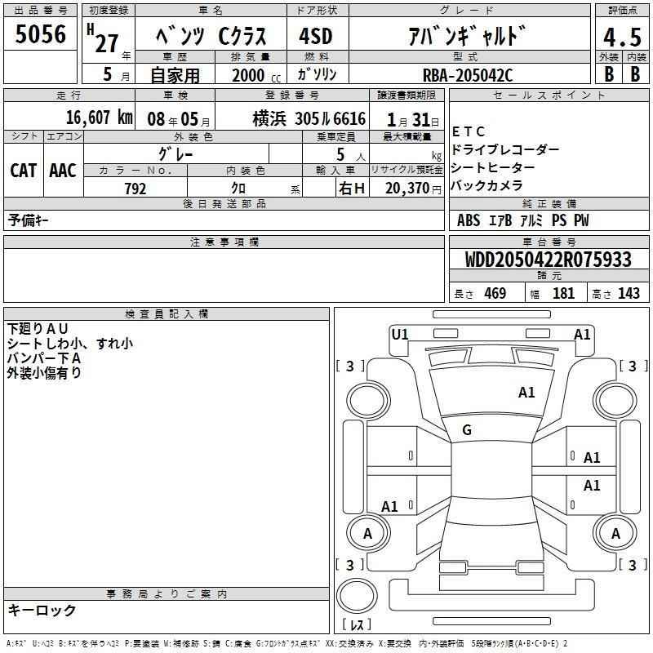Image resolution: width=653 pixels, height=653 pixels.
Task: Click the 注意事項欄 header
Action: point(224,242)
